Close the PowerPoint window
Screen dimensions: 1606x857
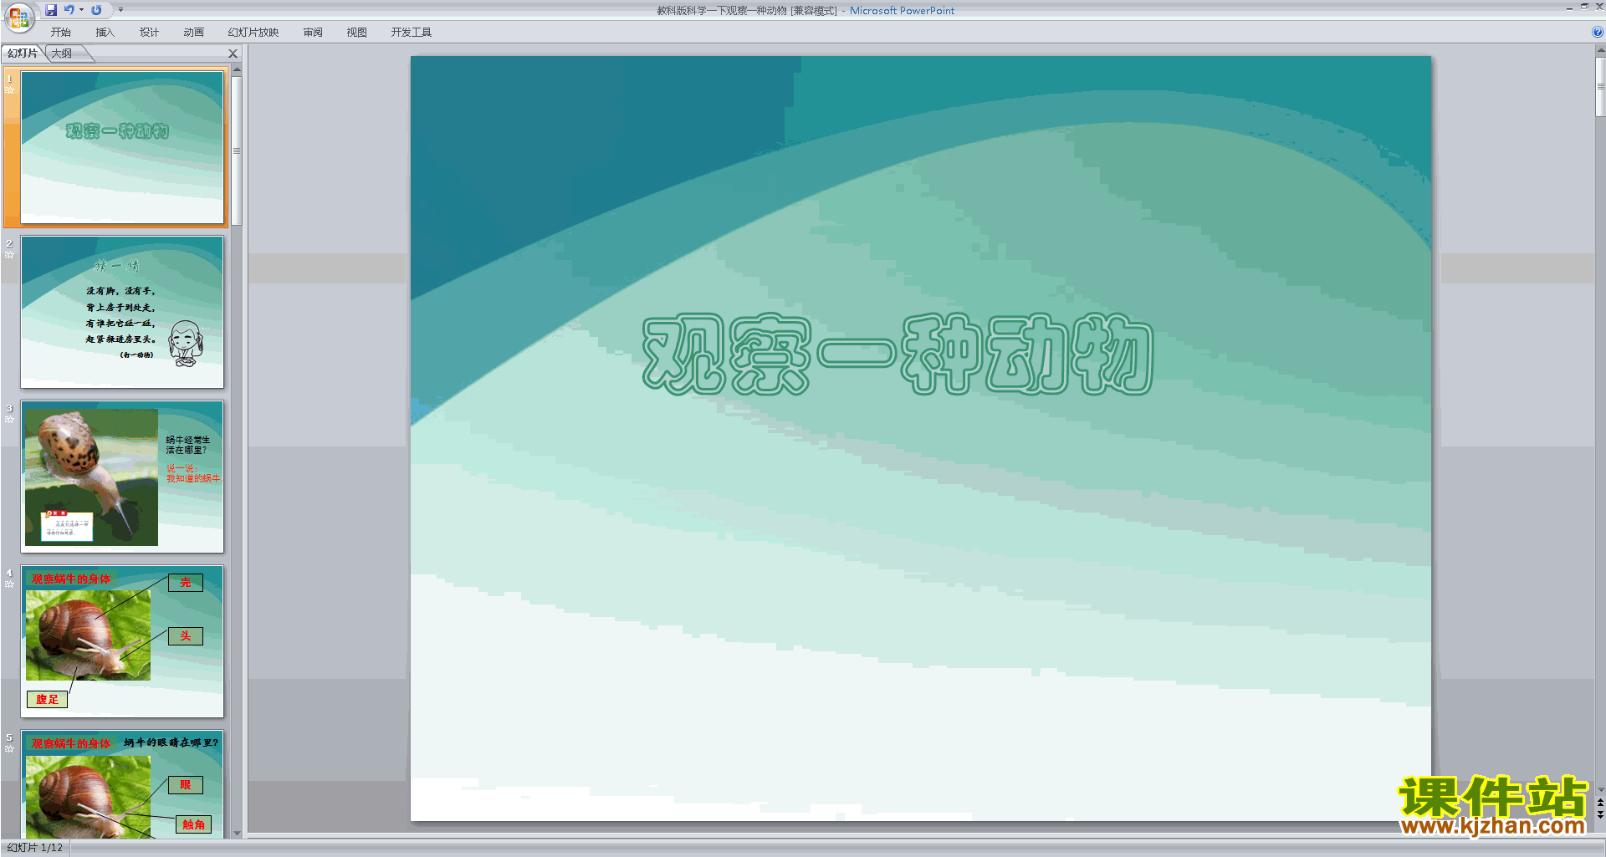pyautogui.click(x=1599, y=7)
